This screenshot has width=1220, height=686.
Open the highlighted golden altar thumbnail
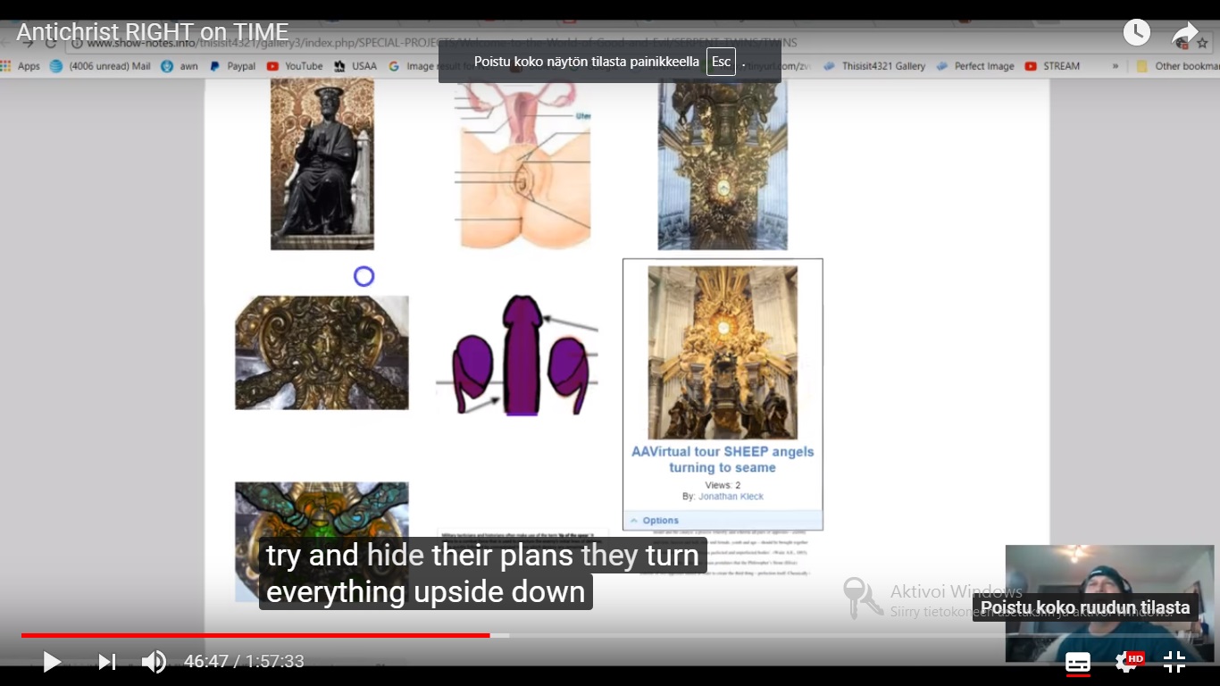(x=723, y=352)
